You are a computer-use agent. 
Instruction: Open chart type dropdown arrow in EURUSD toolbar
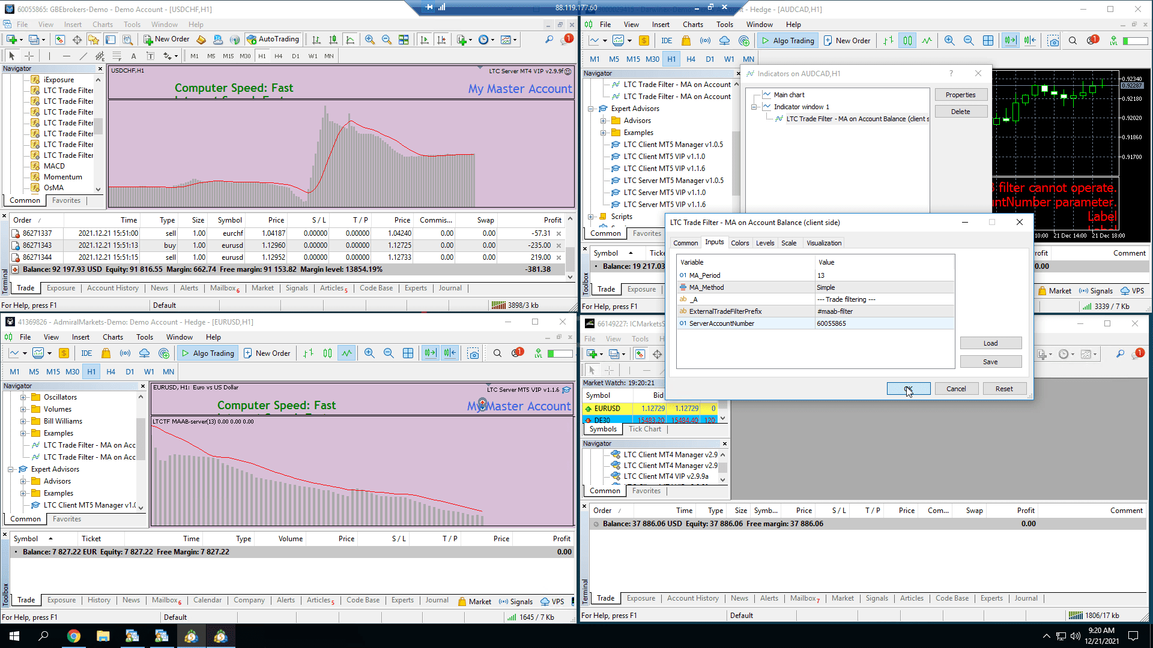[25, 353]
